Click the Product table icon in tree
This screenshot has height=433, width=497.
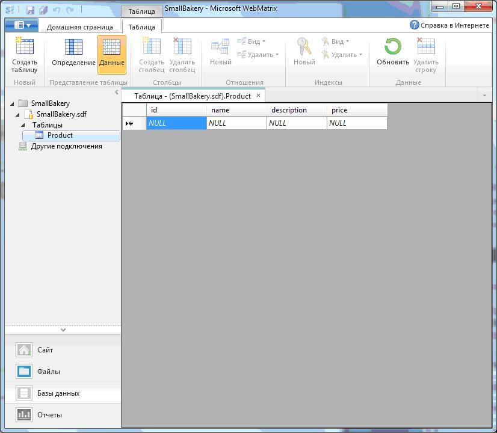[x=39, y=135]
